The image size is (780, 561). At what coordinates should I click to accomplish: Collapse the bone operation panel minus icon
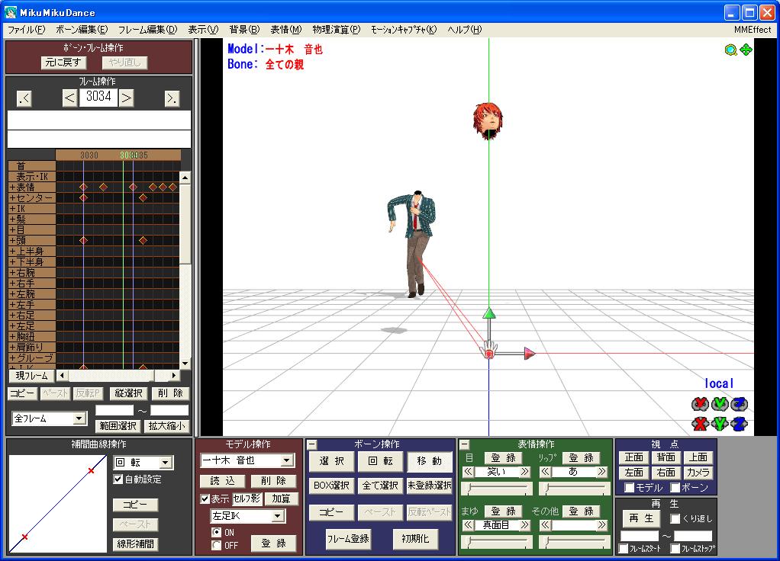[312, 444]
